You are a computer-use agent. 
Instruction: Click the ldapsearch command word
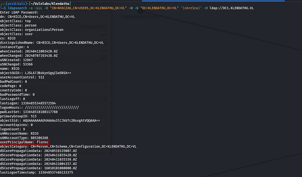[17, 8]
